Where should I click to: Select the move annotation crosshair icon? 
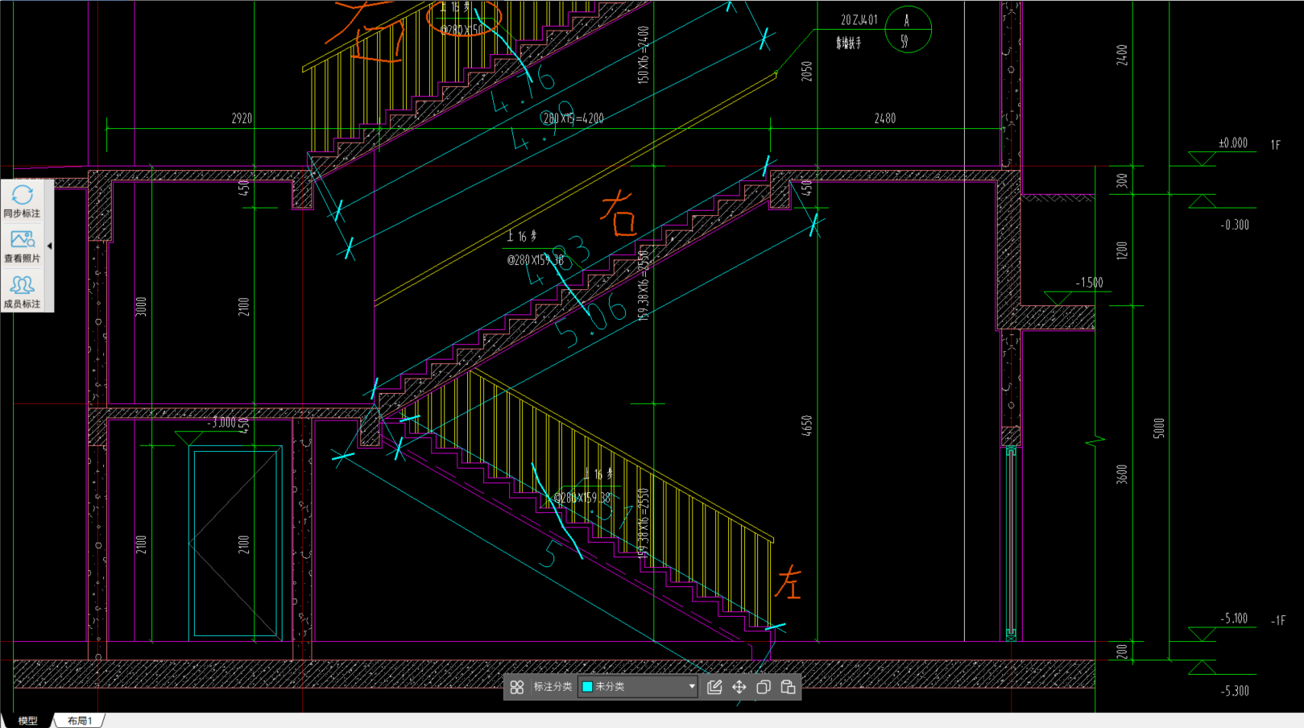click(x=739, y=687)
